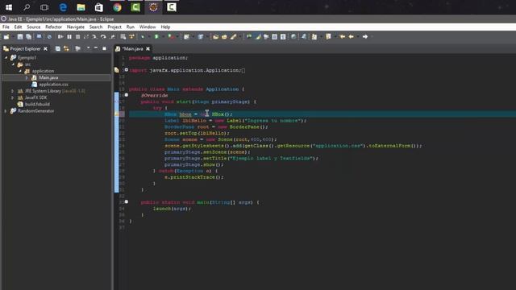Collapse all in Project Explorer
Image resolution: width=516 pixels, height=290 pixels.
click(57, 48)
